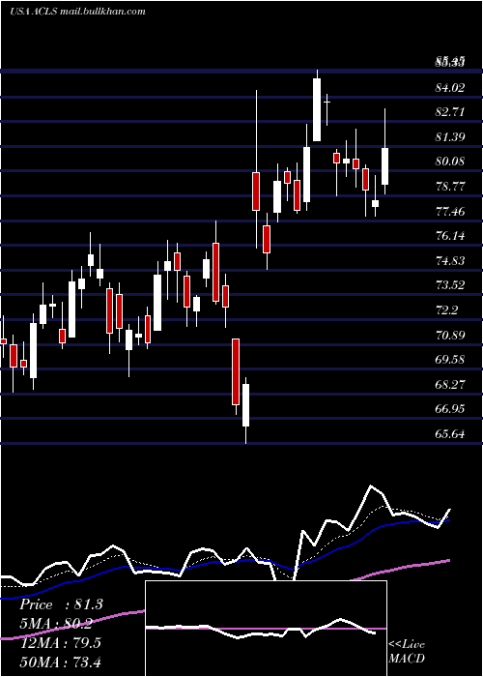
Task: Select the 81.39 price axis label
Action: tap(450, 137)
